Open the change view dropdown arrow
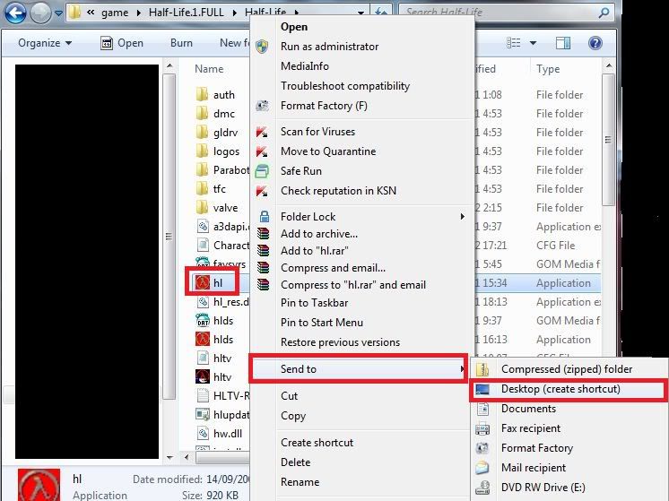 pyautogui.click(x=533, y=43)
